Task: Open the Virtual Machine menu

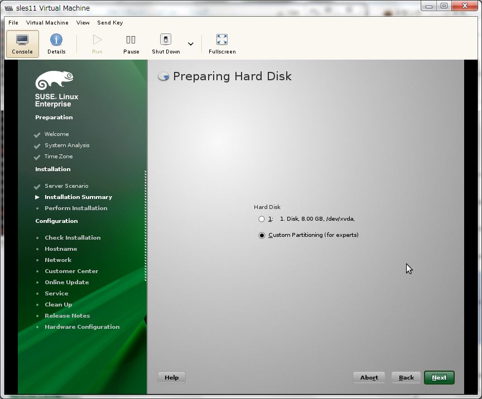Action: 47,22
